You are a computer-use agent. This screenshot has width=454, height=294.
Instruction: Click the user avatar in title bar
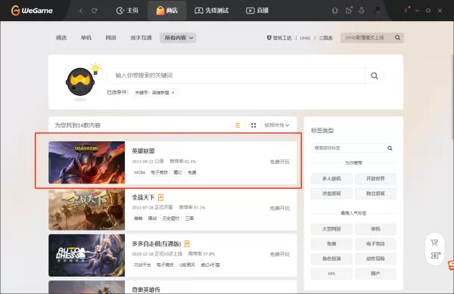(x=376, y=11)
